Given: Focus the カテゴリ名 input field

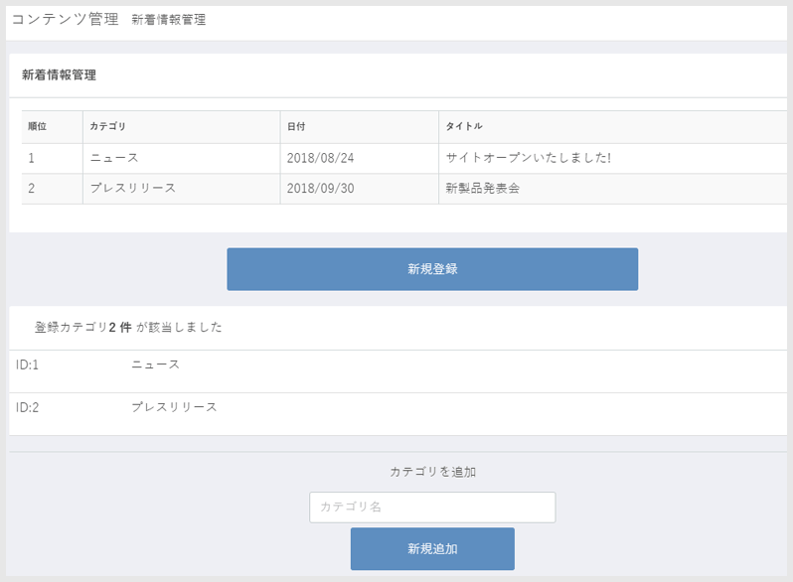Looking at the screenshot, I should coord(432,508).
